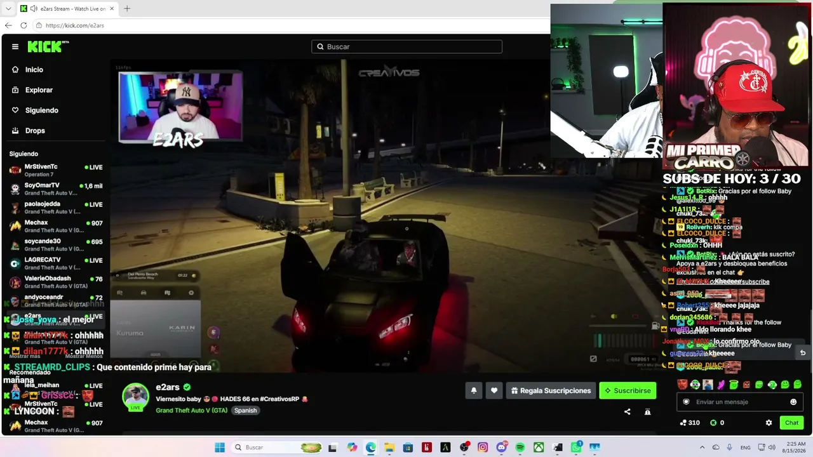The width and height of the screenshot is (813, 457).
Task: Open ValerieObadash channel in followed list
Action: (56, 282)
